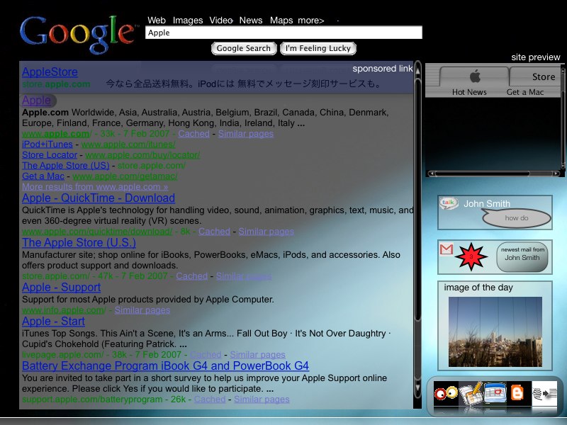This screenshot has width=567, height=425.
Task: Click the up arrow of results scrollbar
Action: (x=417, y=69)
